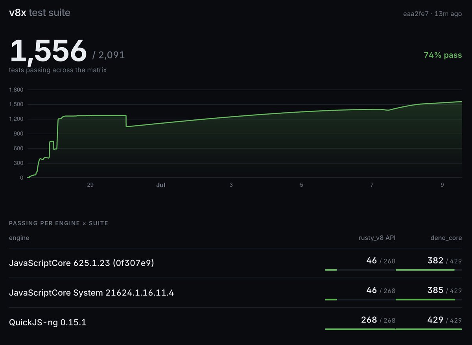Click the '382 / 429' deno_core value
472x345 pixels.
tap(444, 261)
